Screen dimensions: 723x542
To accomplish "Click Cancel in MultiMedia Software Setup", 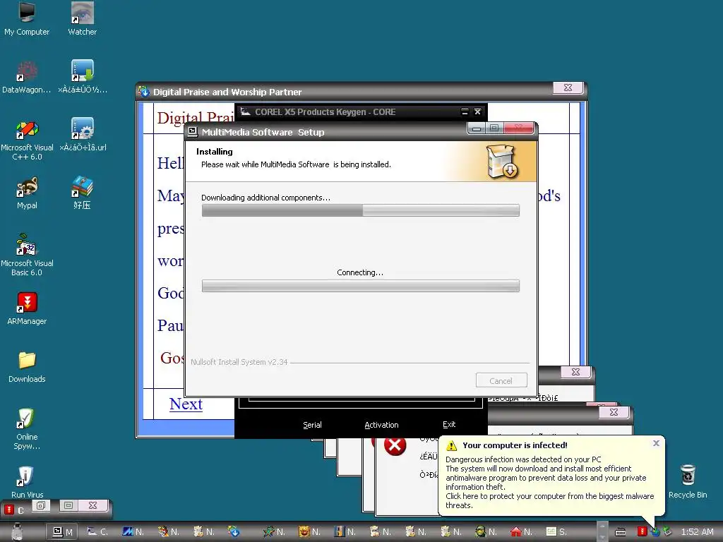I will coord(501,380).
